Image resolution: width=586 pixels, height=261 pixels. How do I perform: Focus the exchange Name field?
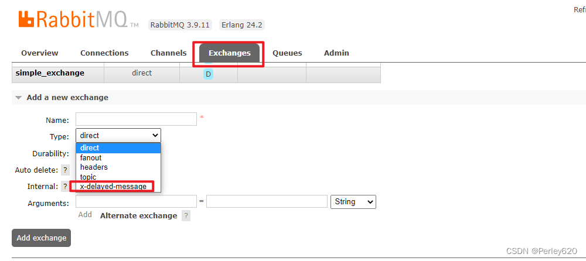[136, 119]
